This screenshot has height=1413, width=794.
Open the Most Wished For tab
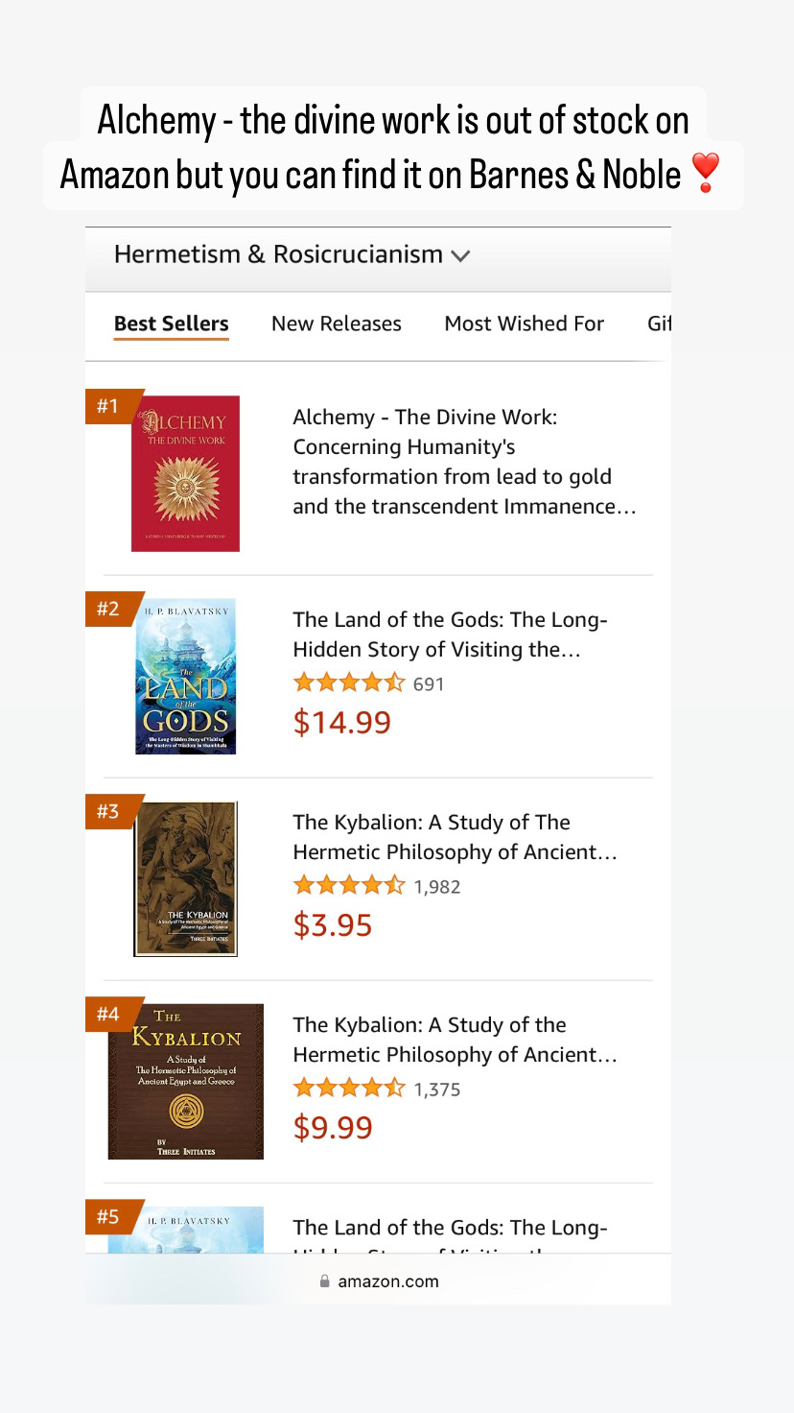[525, 323]
